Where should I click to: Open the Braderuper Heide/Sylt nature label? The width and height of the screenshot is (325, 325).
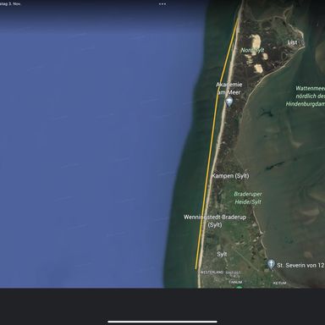point(248,198)
